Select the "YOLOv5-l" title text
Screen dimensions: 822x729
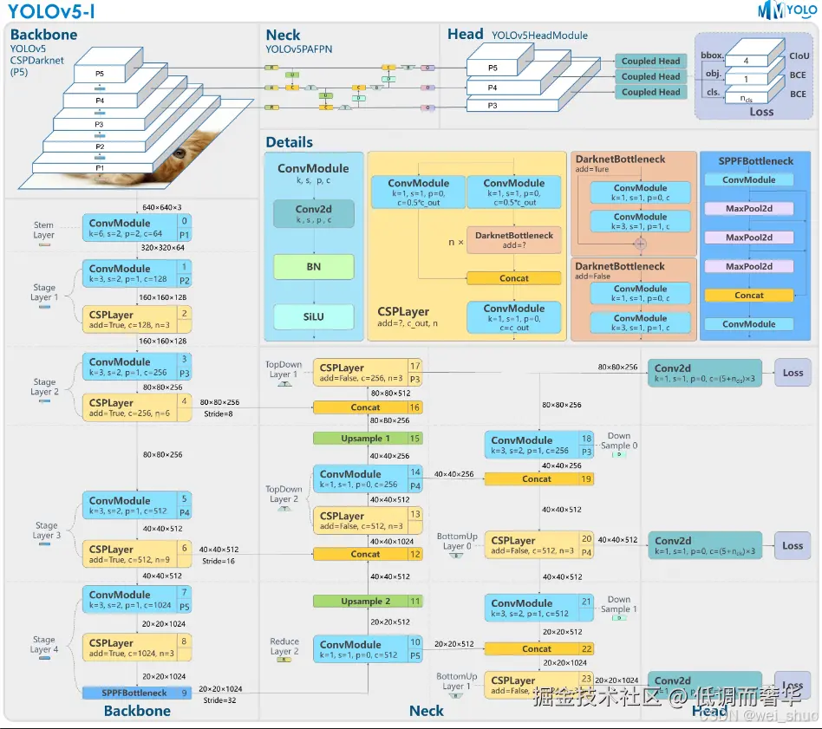click(51, 11)
